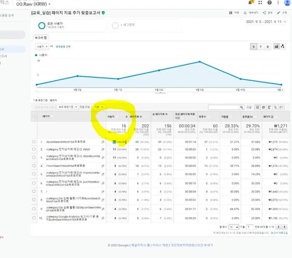The image size is (292, 258).
Task: Switch chart to weekly (주) interval
Action: click(261, 46)
